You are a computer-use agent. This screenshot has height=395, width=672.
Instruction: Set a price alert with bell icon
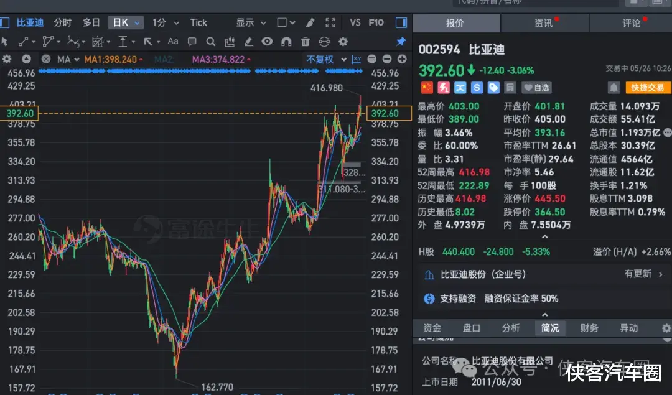(x=614, y=88)
